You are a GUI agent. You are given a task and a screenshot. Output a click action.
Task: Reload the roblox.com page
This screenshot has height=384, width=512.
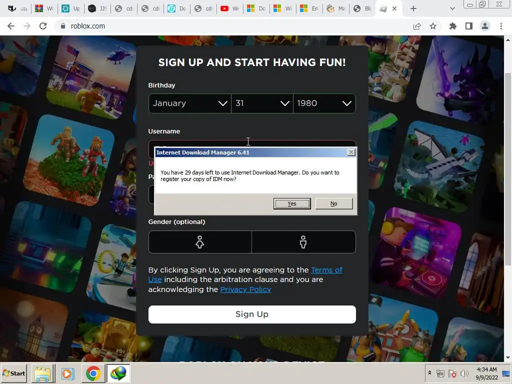43,26
